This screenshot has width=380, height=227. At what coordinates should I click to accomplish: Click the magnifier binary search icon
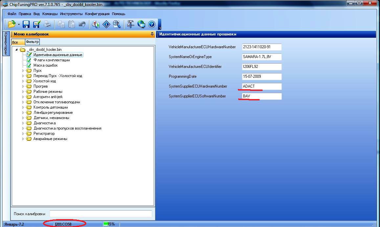[117, 24]
